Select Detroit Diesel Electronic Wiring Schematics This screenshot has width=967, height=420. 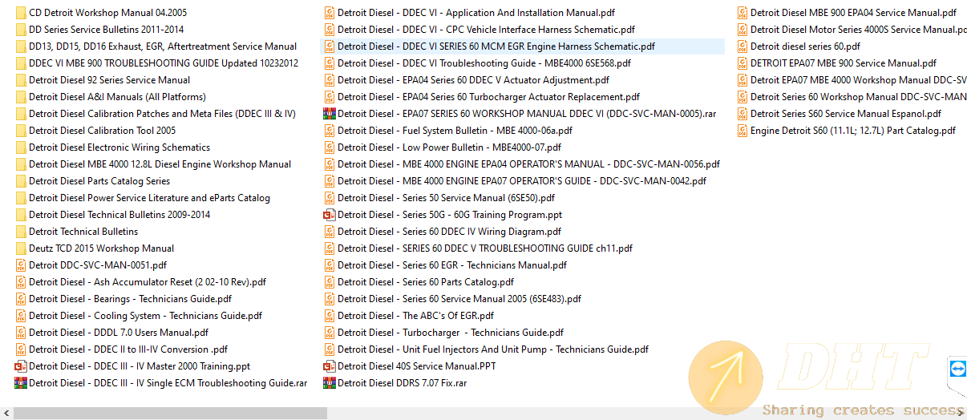(x=119, y=147)
